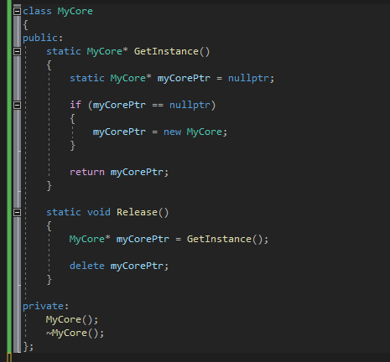390x362 pixels.
Task: Collapse the class MyCore block
Action: pyautogui.click(x=17, y=11)
